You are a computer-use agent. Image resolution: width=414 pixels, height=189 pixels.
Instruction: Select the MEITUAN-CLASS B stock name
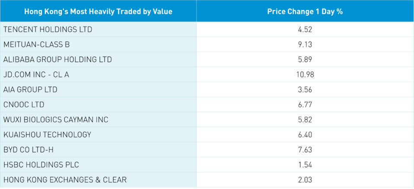coord(36,44)
